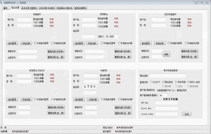The height and width of the screenshot is (134, 211).
Task: Click the server port field showing 80
Action: 164,96
